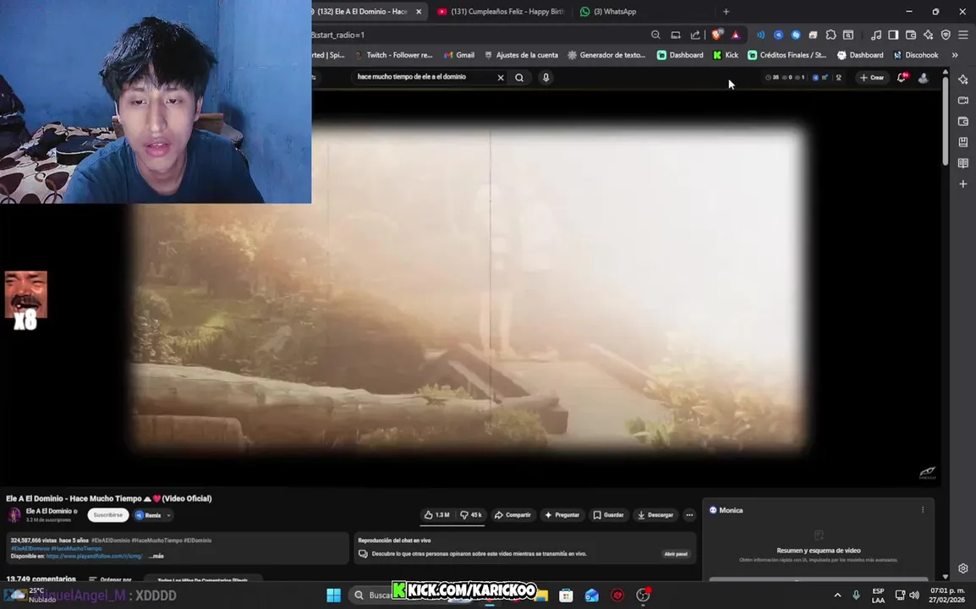Open the Twitch - Follower bookmark
This screenshot has height=609, width=976.
click(393, 55)
